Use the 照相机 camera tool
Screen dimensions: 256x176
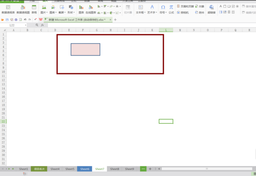[183, 12]
